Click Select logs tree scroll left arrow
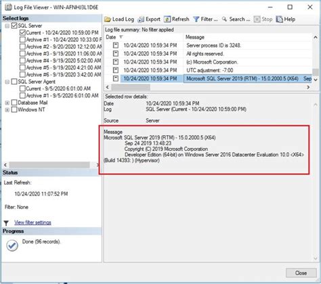321x284 pixels. point(5,165)
